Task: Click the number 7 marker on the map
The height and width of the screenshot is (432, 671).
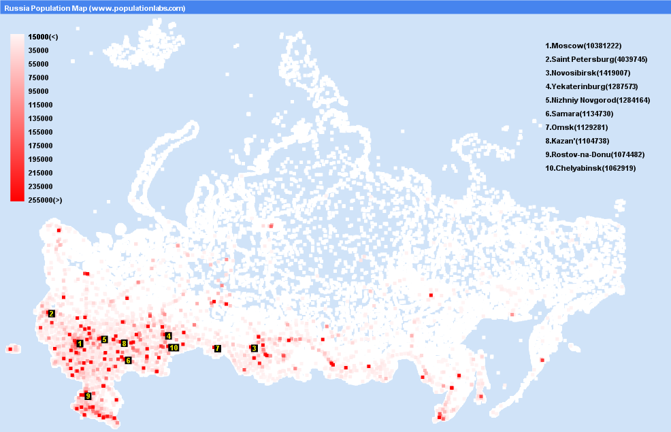Action: tap(217, 348)
